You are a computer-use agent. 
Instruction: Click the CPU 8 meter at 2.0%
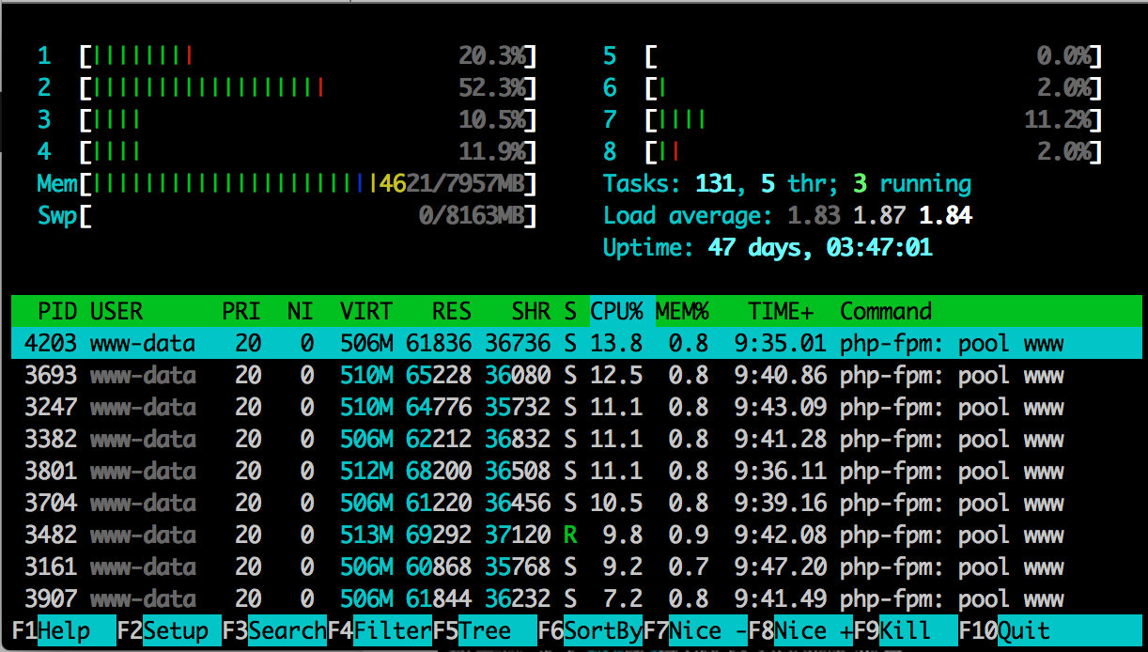click(x=874, y=152)
